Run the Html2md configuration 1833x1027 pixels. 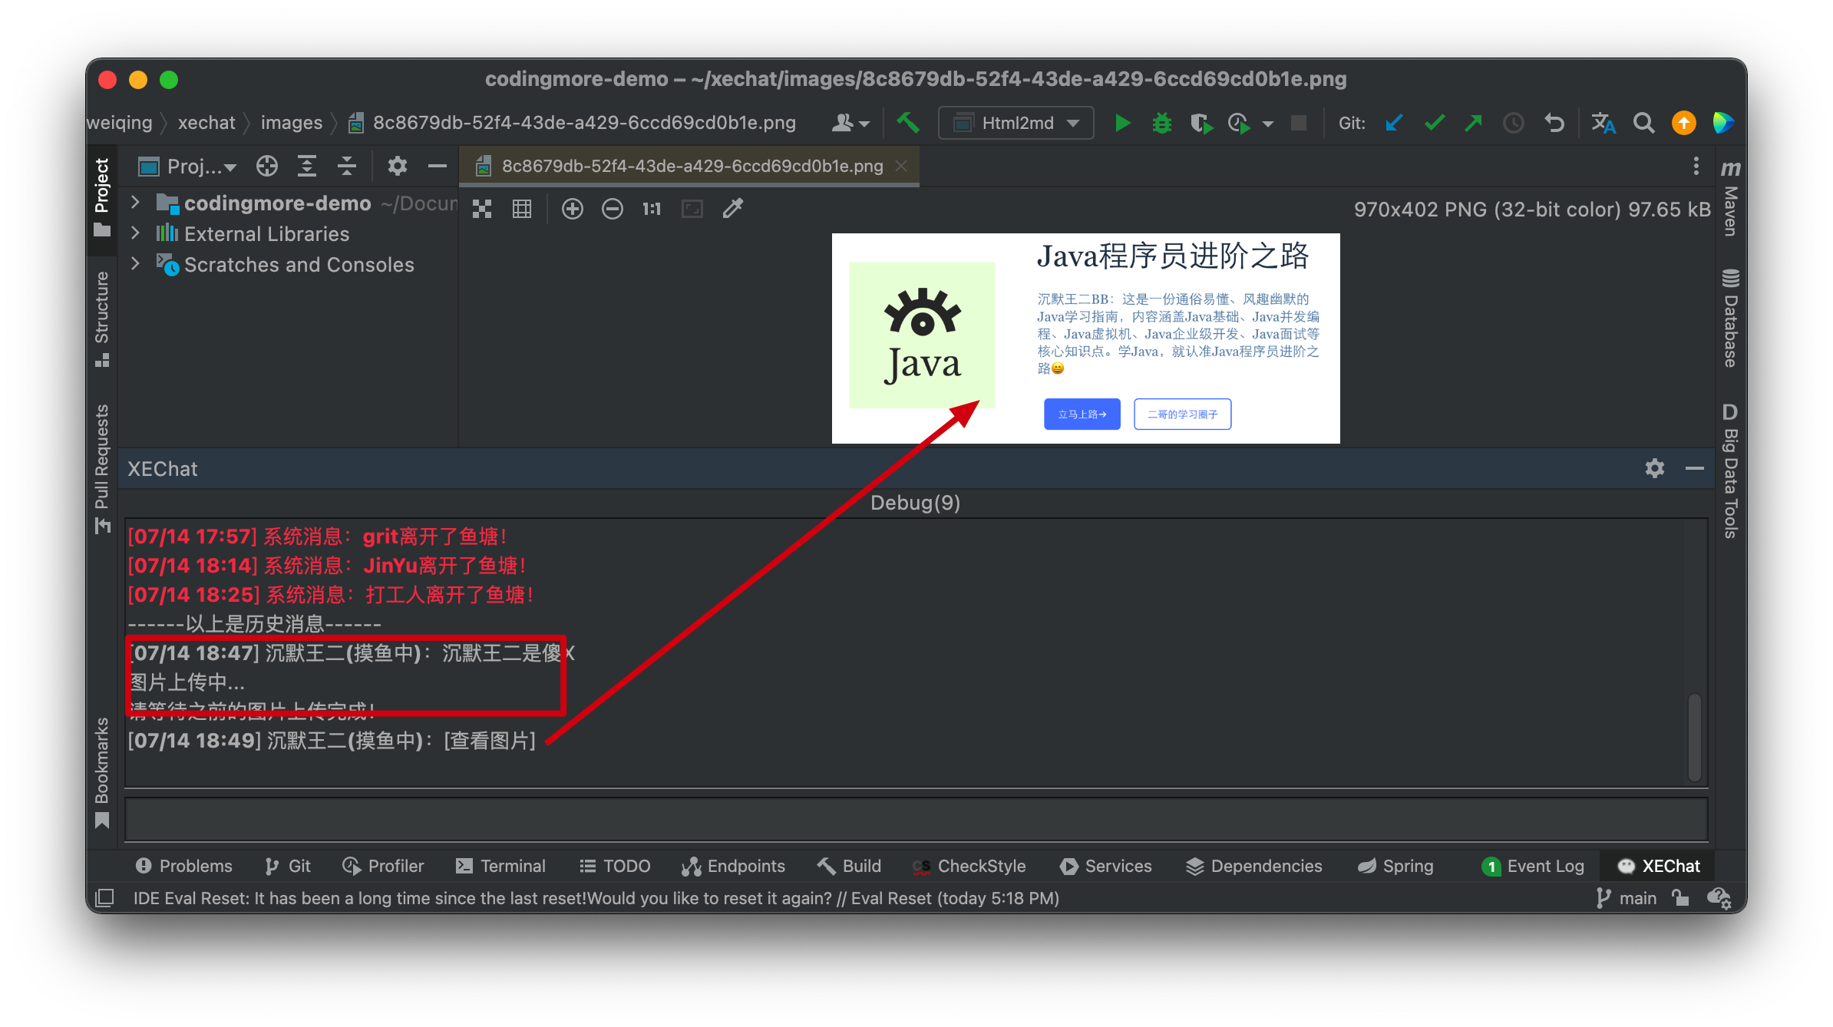(x=1122, y=123)
